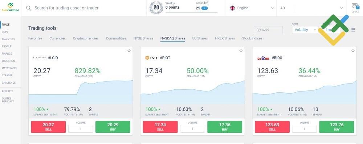
Task: Select the NASDAQ Shares tab
Action: tap(173, 38)
